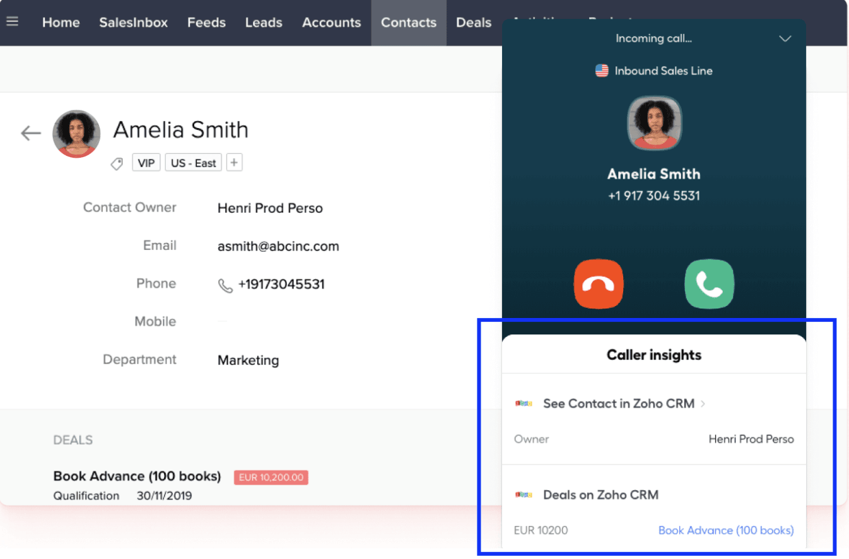Click the US flag on Inbound Sales Line
The width and height of the screenshot is (849, 559).
602,71
